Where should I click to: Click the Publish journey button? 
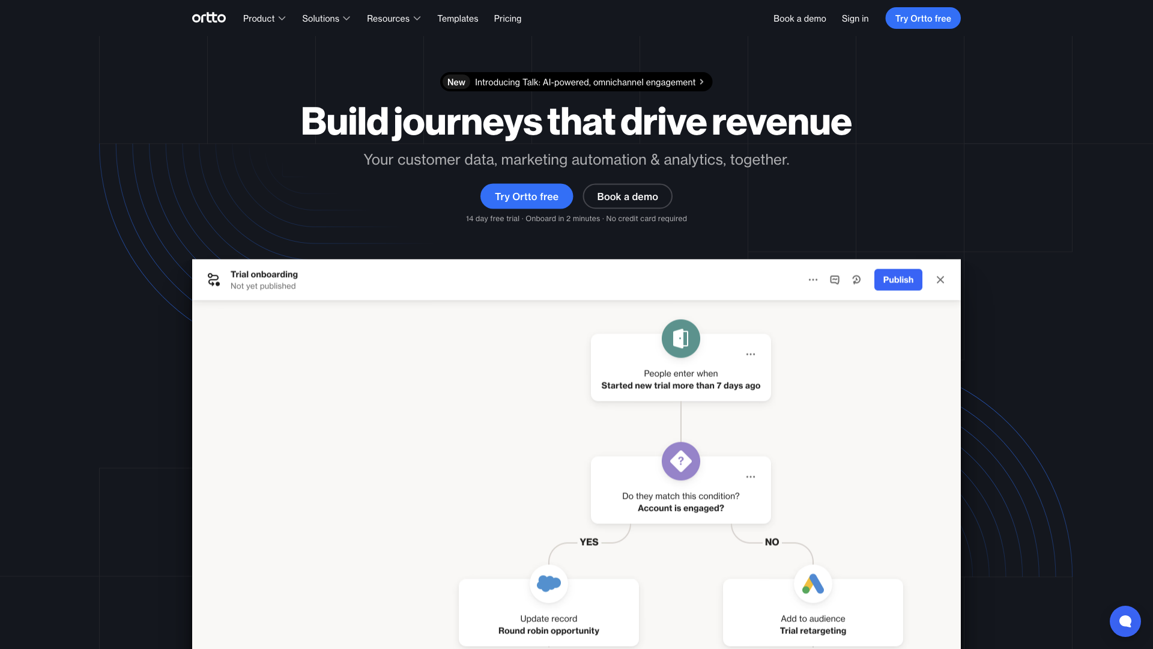point(898,279)
